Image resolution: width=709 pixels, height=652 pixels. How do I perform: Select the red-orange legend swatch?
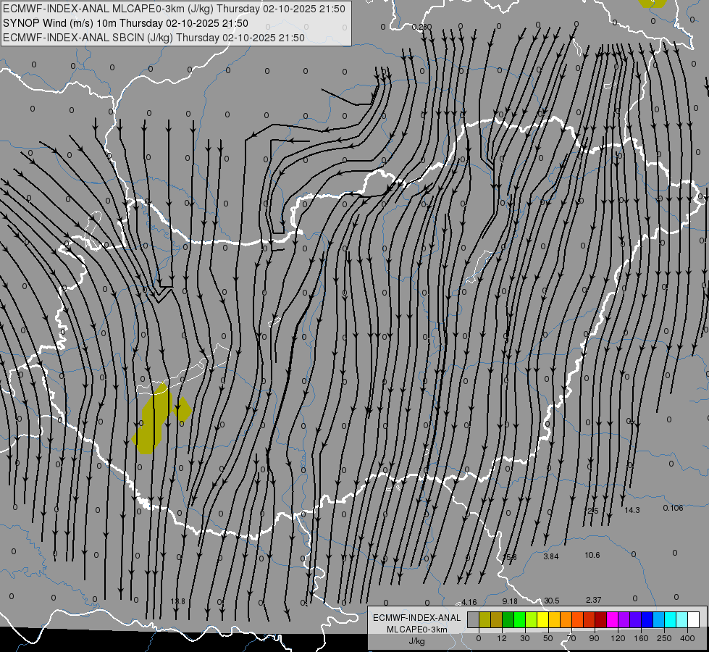(578, 620)
